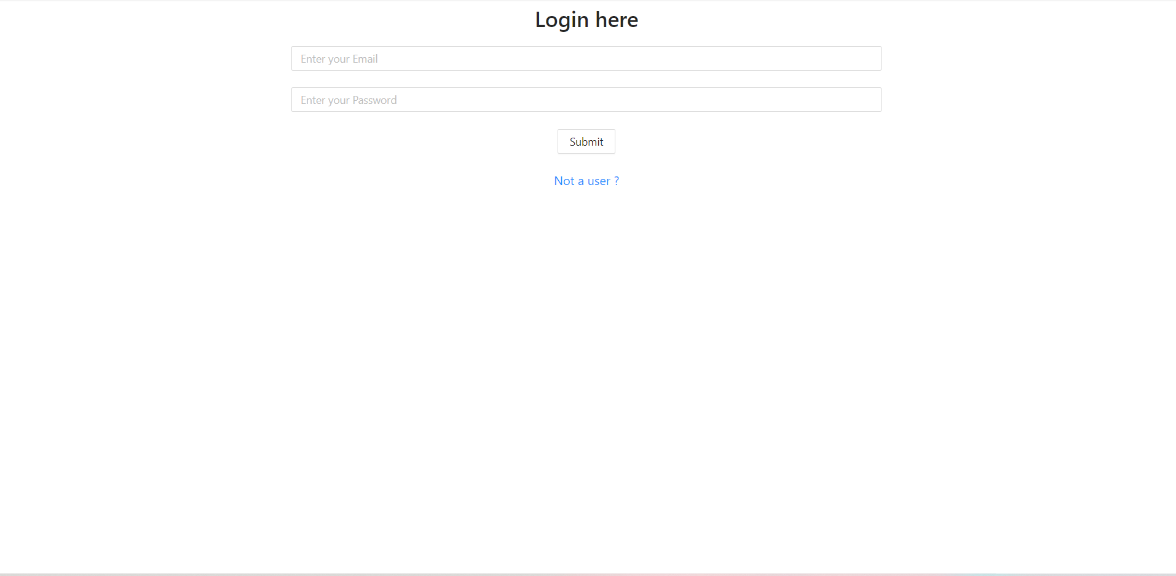
Task: Click the Login here page heading
Action: pyautogui.click(x=586, y=19)
